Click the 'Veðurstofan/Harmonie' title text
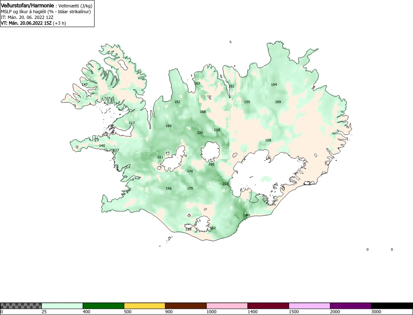The image size is (413, 315). tap(27, 5)
